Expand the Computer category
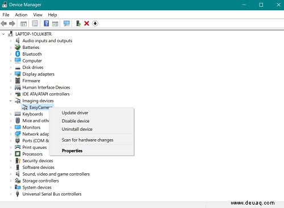284x208 pixels. pyautogui.click(x=11, y=61)
